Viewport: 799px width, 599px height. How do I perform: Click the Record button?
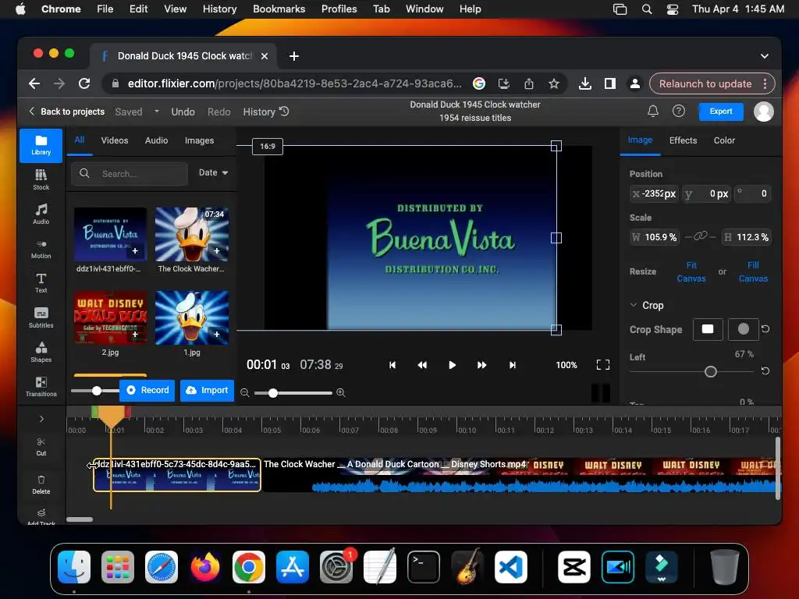click(147, 390)
